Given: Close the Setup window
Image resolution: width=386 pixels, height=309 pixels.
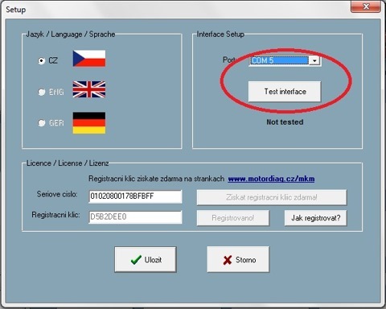Looking at the screenshot, I should (x=366, y=6).
